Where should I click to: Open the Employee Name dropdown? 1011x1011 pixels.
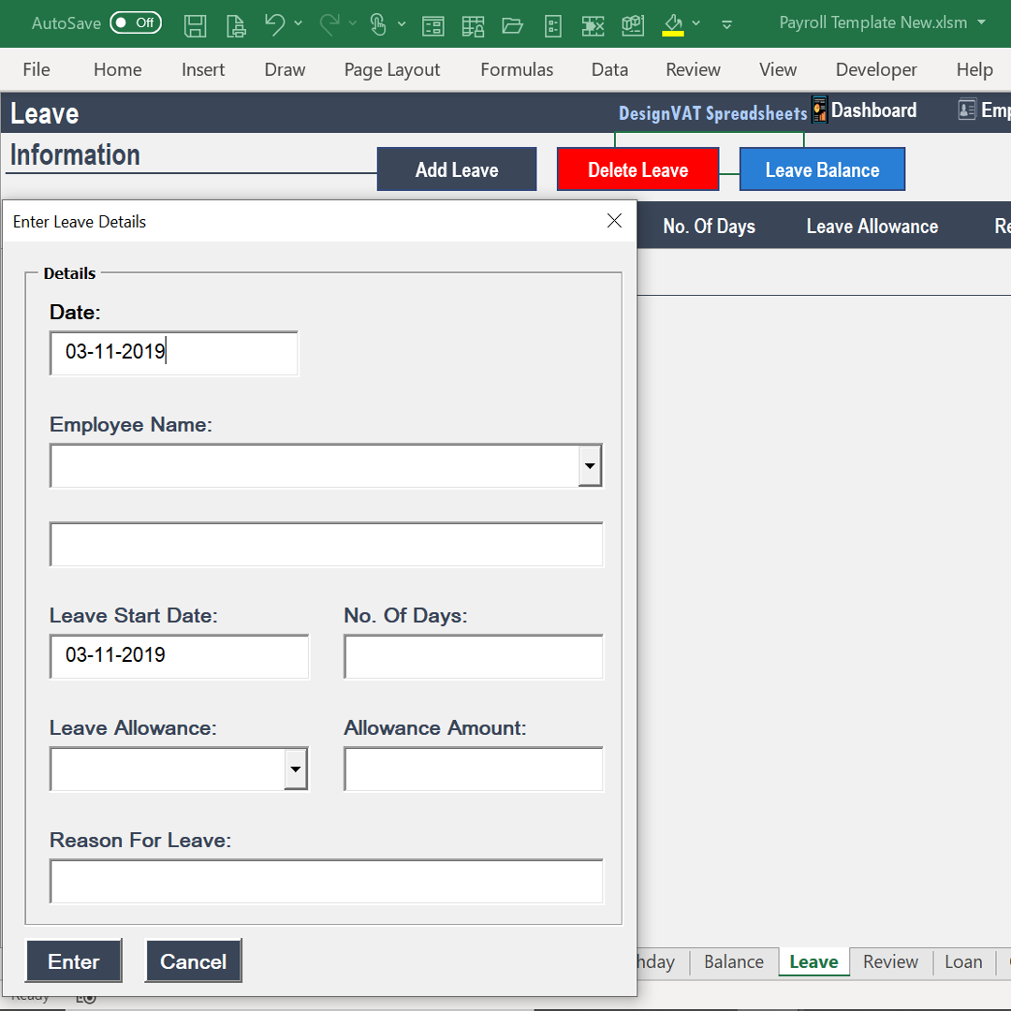point(591,465)
